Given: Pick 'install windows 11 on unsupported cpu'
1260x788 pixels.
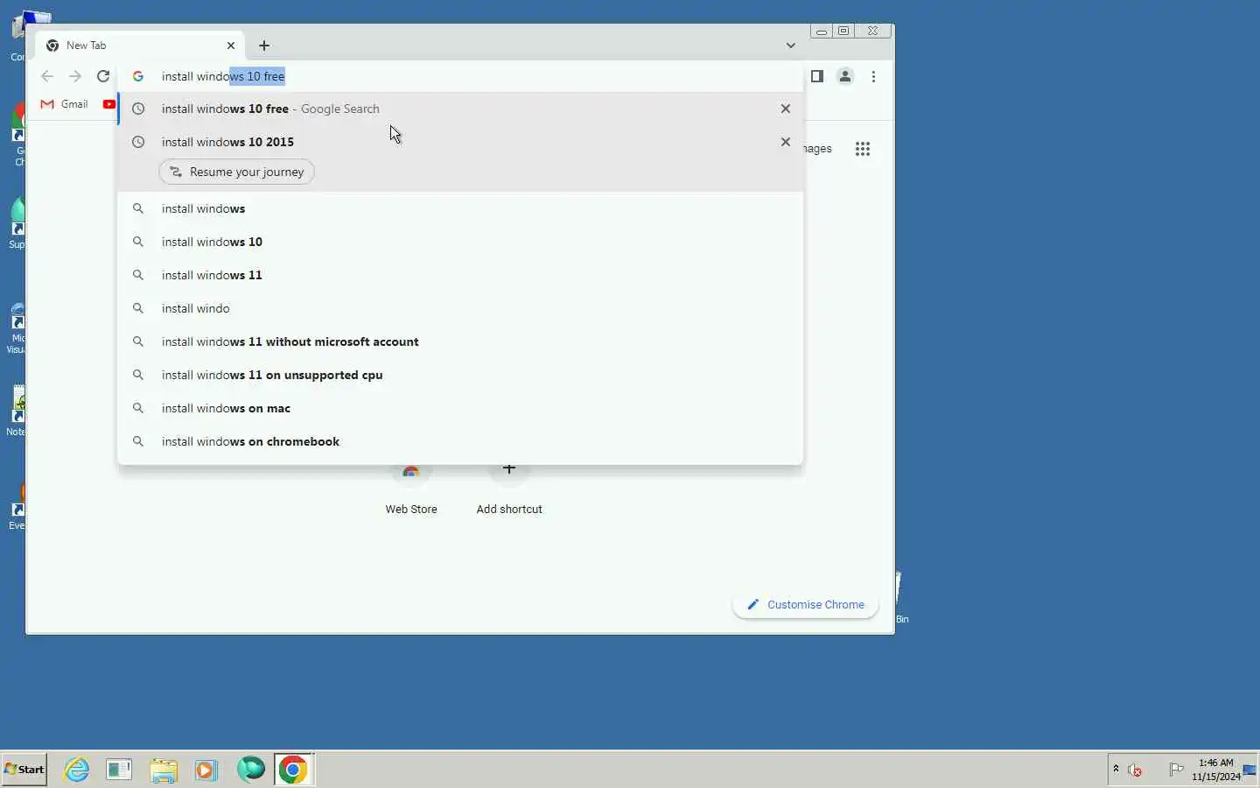Looking at the screenshot, I should point(460,375).
